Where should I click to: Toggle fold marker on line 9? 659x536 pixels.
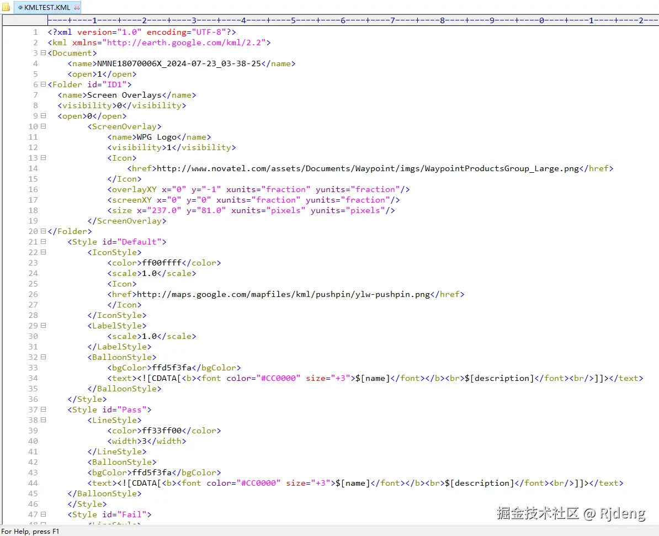[43, 116]
